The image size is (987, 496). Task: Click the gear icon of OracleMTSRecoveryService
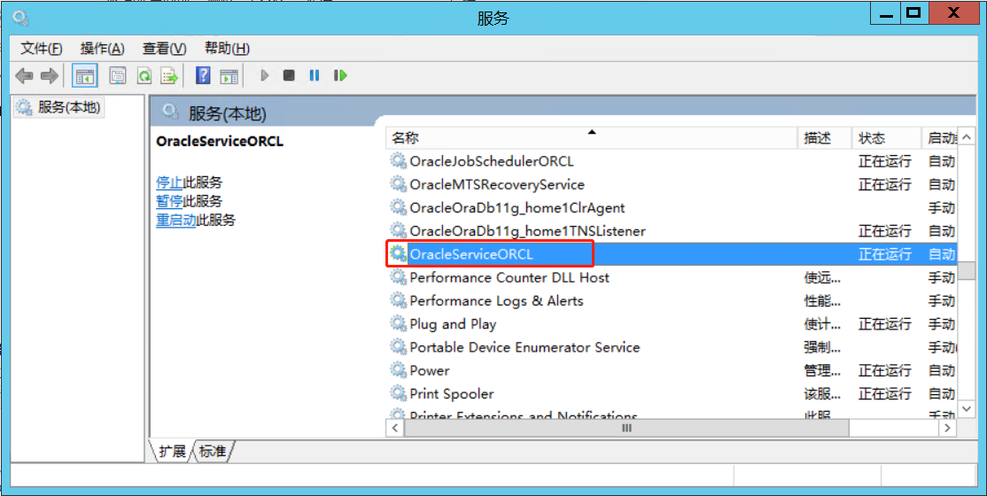pos(399,184)
